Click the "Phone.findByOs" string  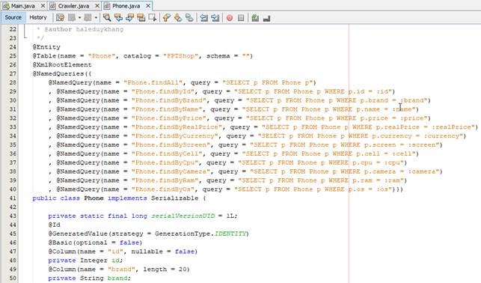pos(163,189)
